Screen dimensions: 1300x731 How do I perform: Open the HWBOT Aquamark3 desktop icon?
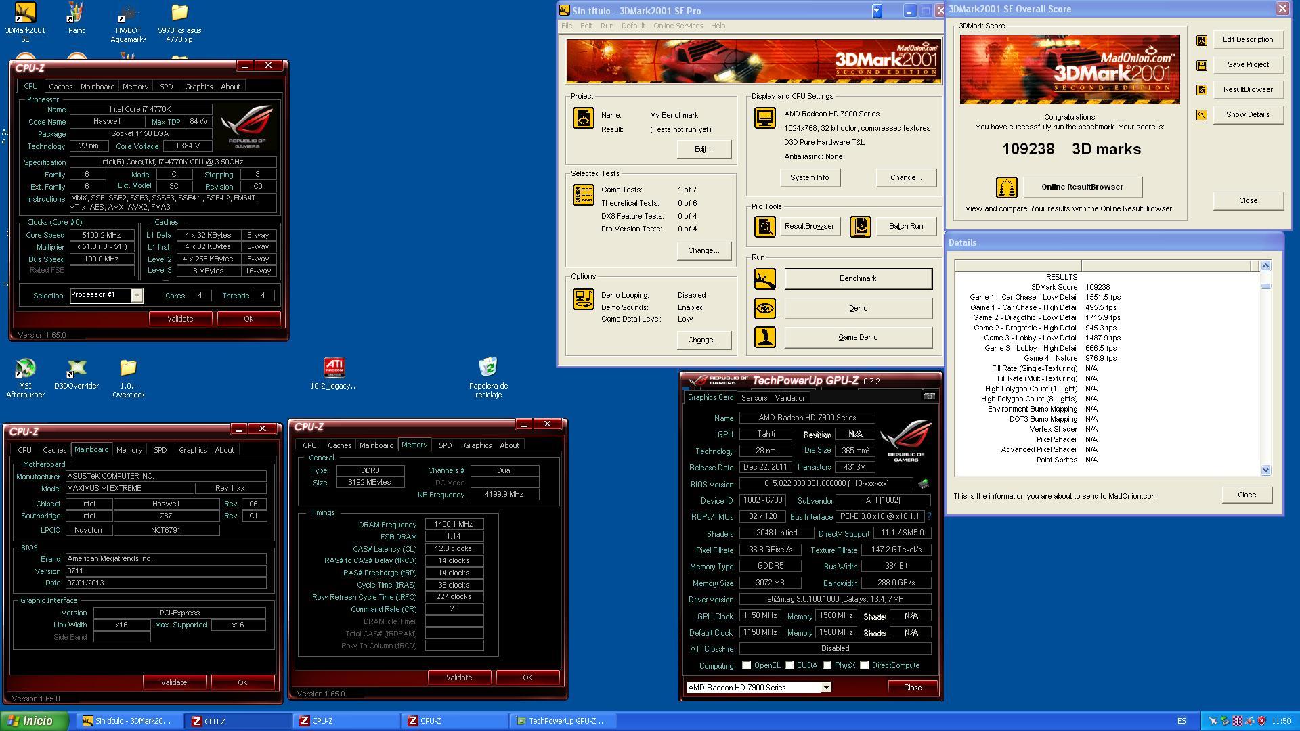[x=128, y=22]
